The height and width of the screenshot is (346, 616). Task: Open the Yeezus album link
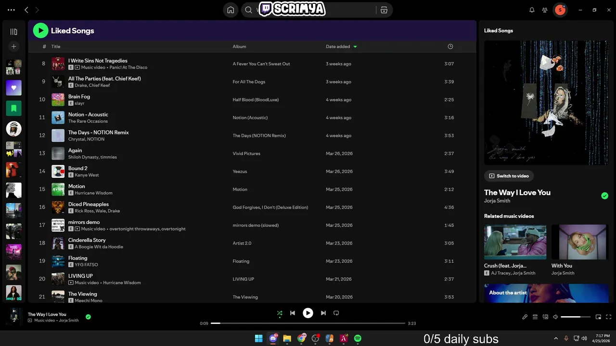241,172
